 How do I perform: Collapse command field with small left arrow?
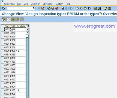click(39, 8)
